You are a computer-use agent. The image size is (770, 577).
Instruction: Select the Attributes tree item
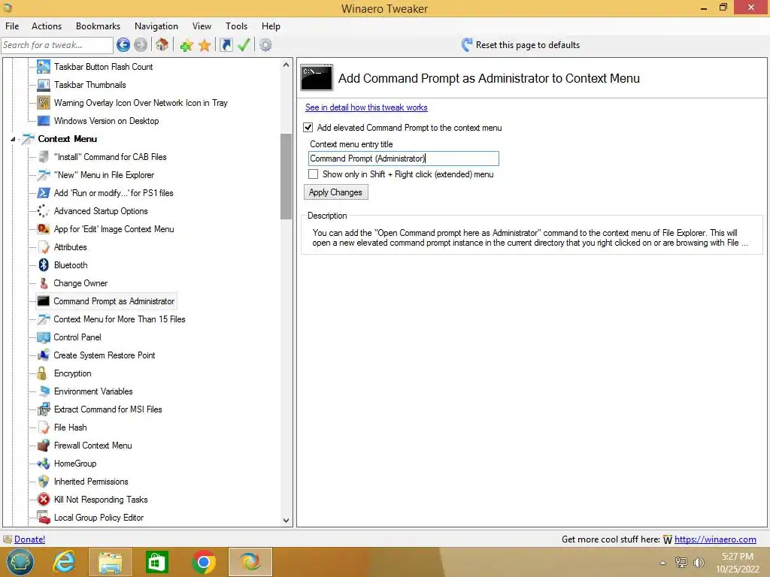click(70, 247)
